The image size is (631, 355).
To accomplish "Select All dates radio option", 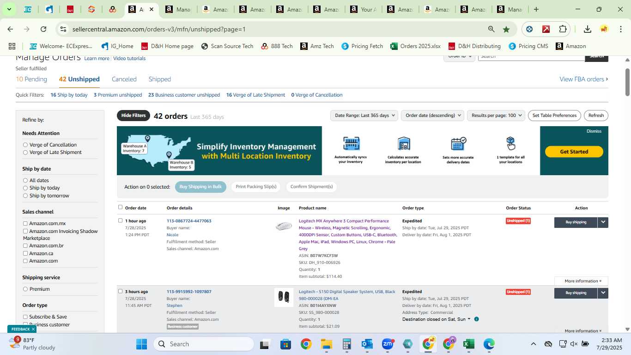I will tap(25, 180).
